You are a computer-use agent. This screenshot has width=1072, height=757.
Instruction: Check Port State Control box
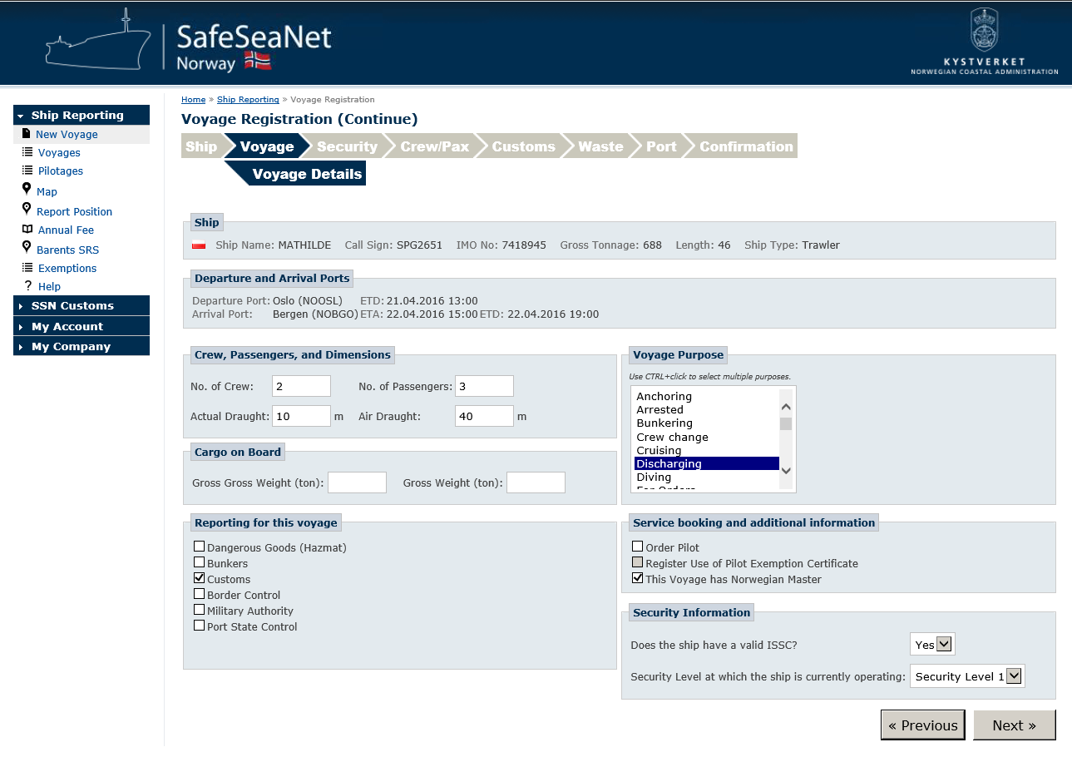tap(199, 626)
